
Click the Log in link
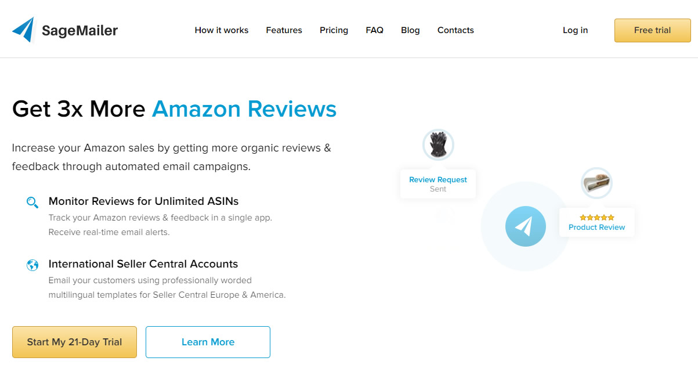576,30
